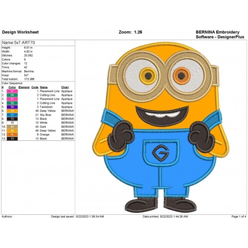Click the 'Authors:' footer label
Screen dimensions: 248x248
(7, 217)
